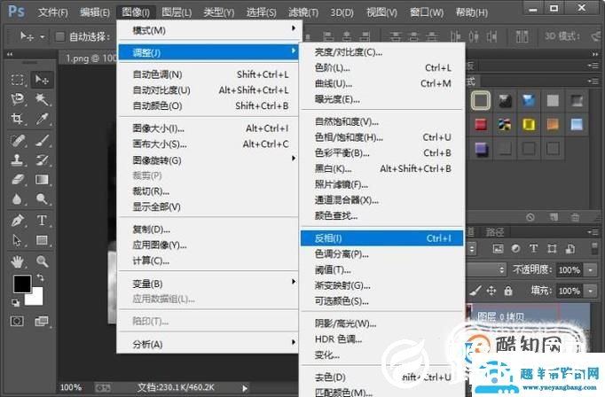This screenshot has height=397, width=605.
Task: Expand the 变量(B) submenu
Action: tap(208, 284)
